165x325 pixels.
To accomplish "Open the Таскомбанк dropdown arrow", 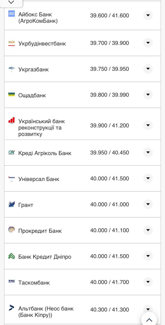I will (148, 282).
